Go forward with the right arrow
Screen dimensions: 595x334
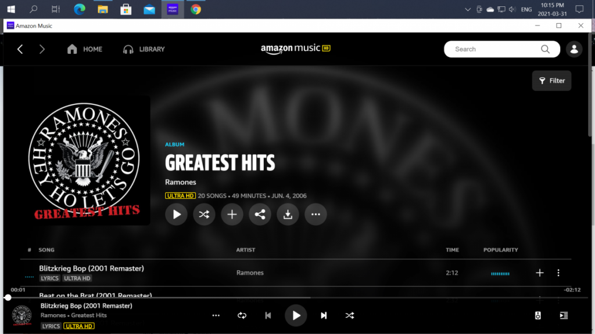42,49
